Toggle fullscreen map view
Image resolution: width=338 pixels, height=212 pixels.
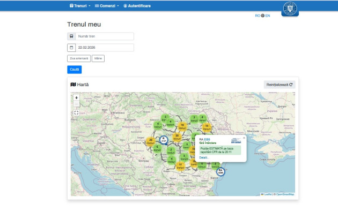[76, 112]
